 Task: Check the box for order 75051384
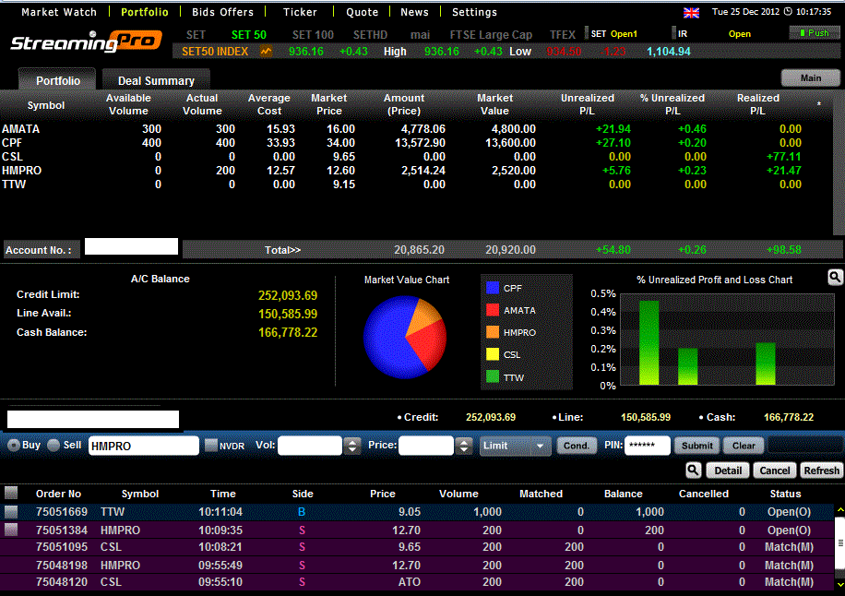pos(11,530)
